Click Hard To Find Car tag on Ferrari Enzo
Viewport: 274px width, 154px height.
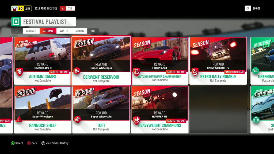pos(176,72)
